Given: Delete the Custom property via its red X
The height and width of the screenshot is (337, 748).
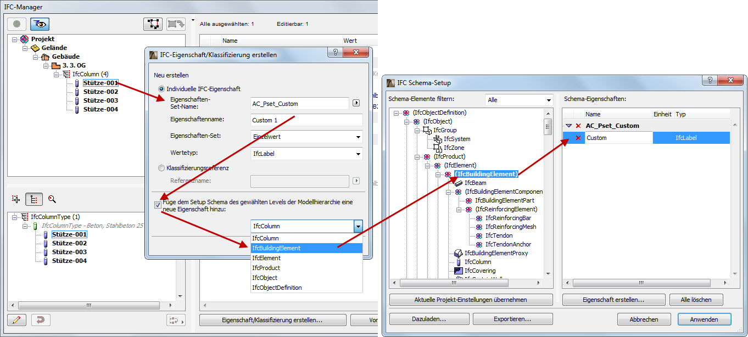Looking at the screenshot, I should (x=578, y=138).
